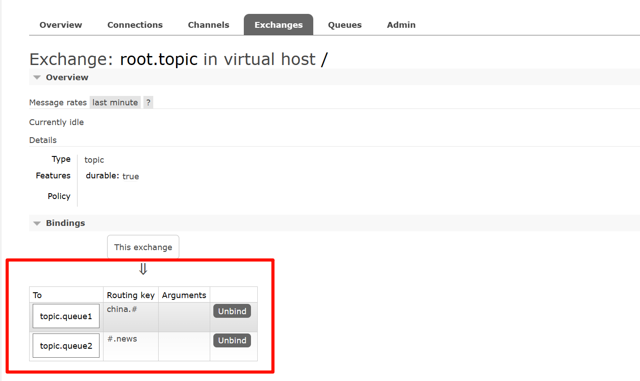The width and height of the screenshot is (640, 381).
Task: Click the question mark help icon
Action: coord(148,103)
